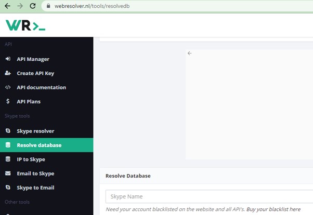Click the browser back arrow
The image size is (313, 215).
8,6
